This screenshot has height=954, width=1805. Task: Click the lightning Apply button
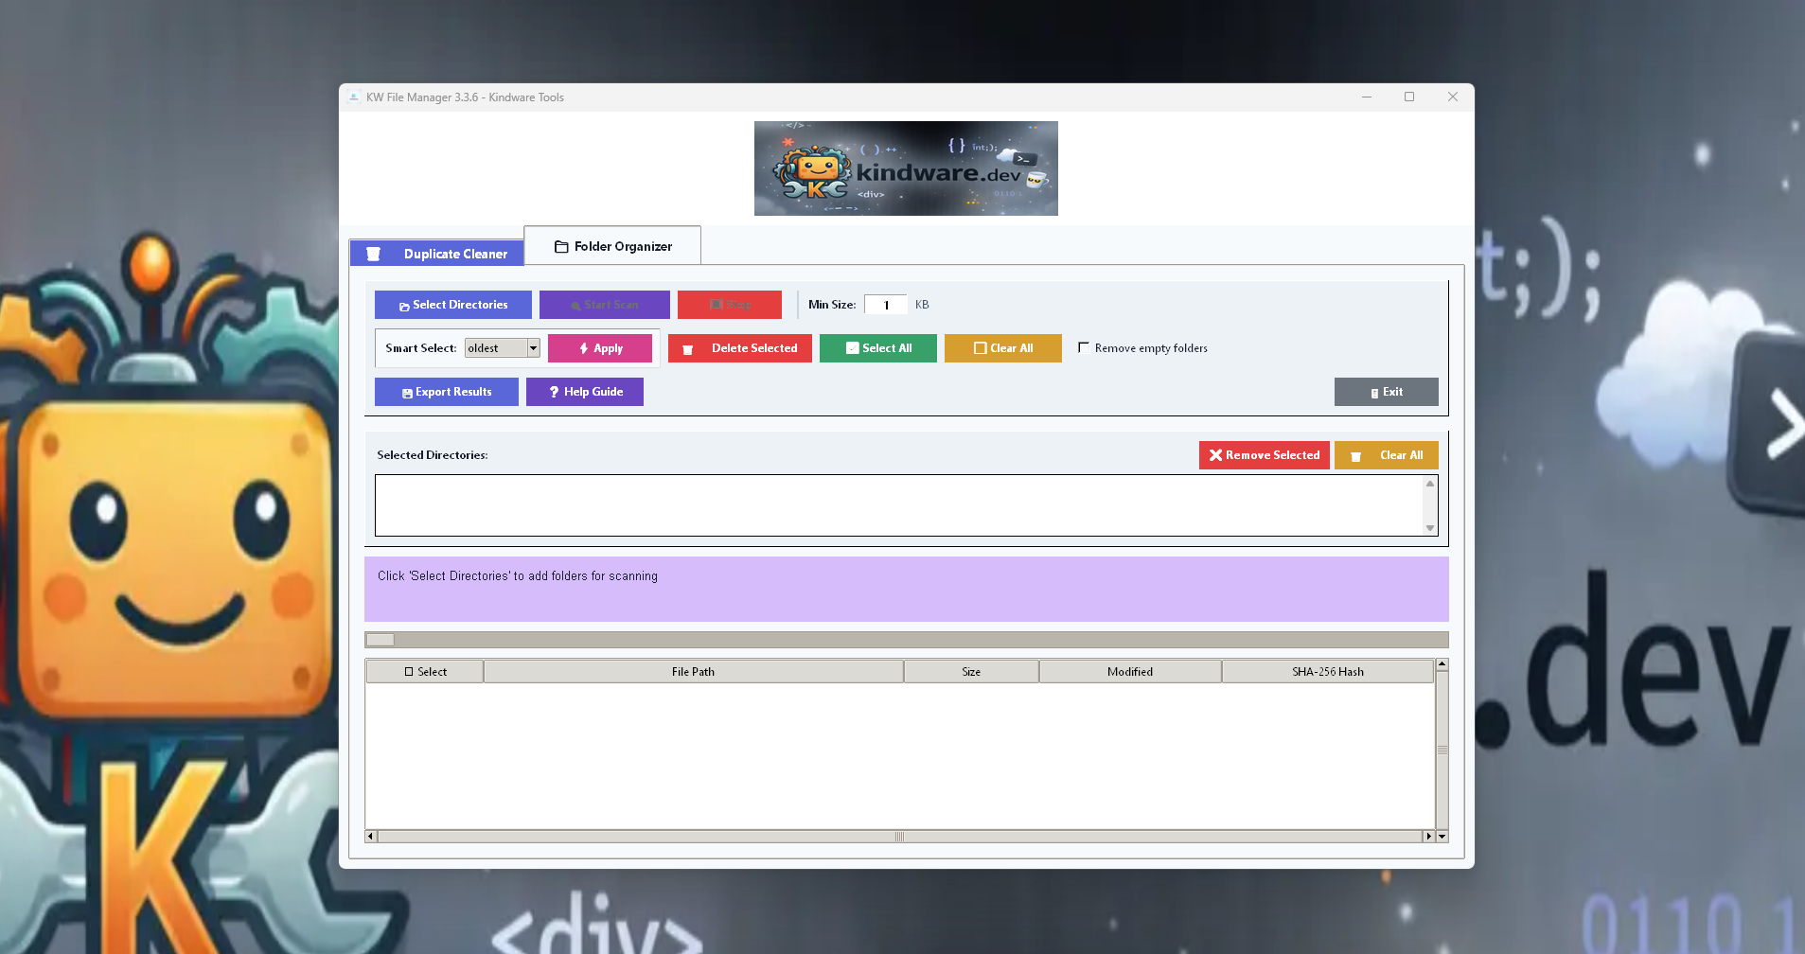600,348
